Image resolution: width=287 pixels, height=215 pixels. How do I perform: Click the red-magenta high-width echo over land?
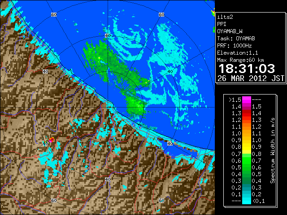51,140
